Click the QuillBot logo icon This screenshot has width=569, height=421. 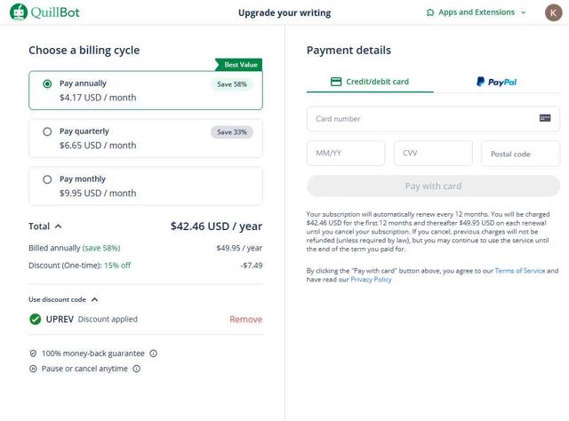tap(18, 12)
